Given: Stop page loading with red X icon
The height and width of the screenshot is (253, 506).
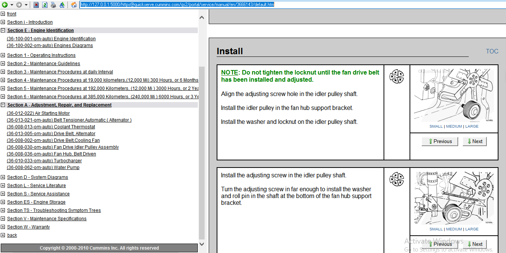Looking at the screenshot, I should pos(36,5).
